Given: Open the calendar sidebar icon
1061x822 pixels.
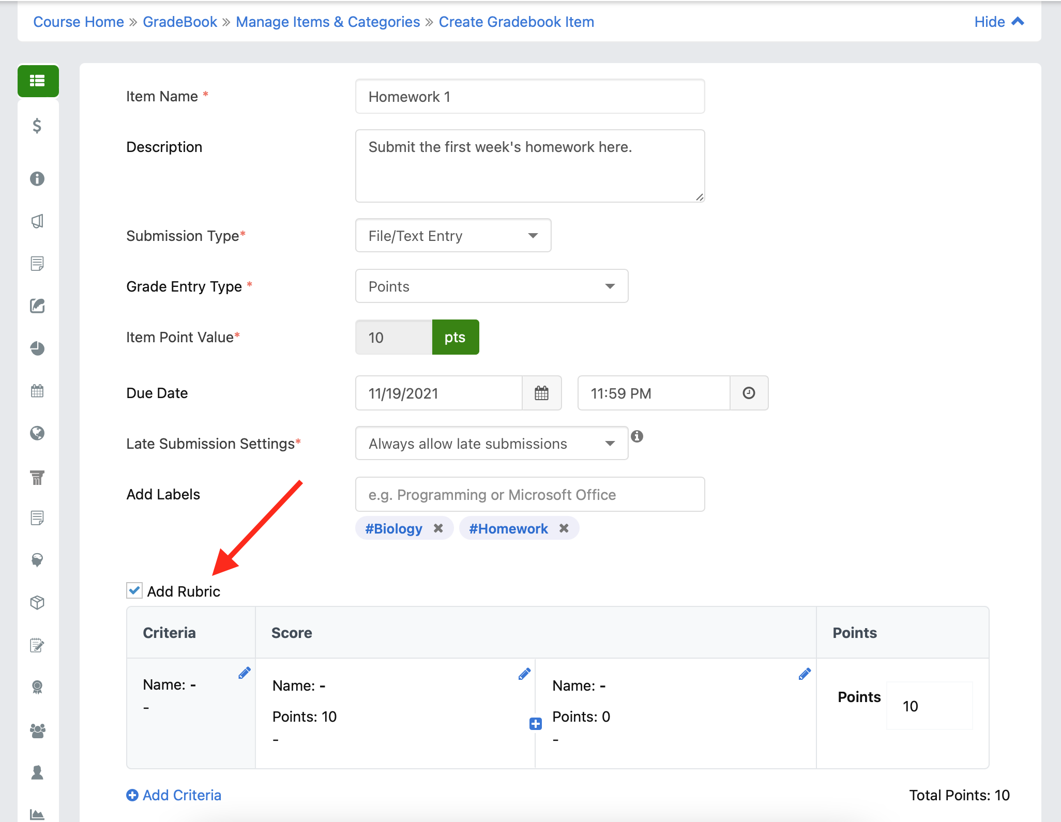Looking at the screenshot, I should (x=37, y=390).
